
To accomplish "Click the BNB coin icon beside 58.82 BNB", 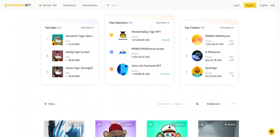I will click(67, 60).
